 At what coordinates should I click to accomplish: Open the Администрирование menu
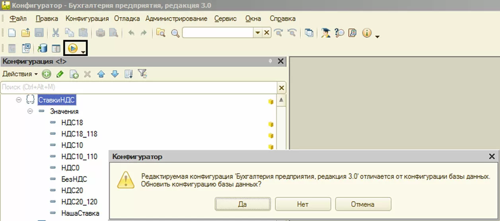point(176,19)
